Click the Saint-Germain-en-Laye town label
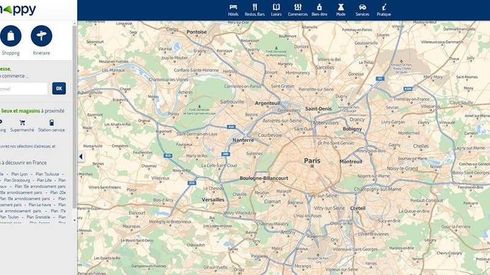The image size is (490, 275). pyautogui.click(x=197, y=134)
